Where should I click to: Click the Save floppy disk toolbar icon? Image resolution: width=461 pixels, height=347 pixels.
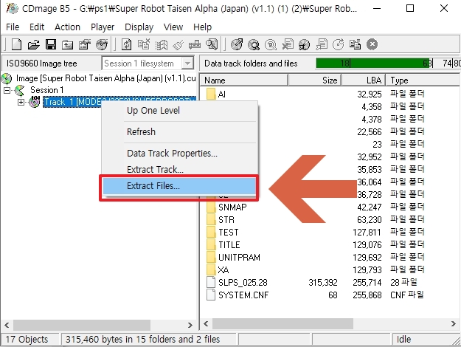click(51, 45)
